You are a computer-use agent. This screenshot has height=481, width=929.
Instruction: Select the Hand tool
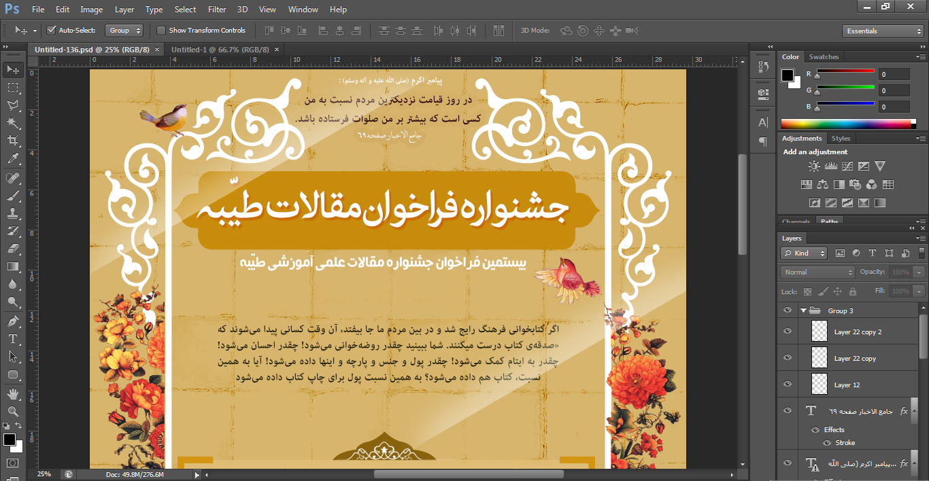12,393
